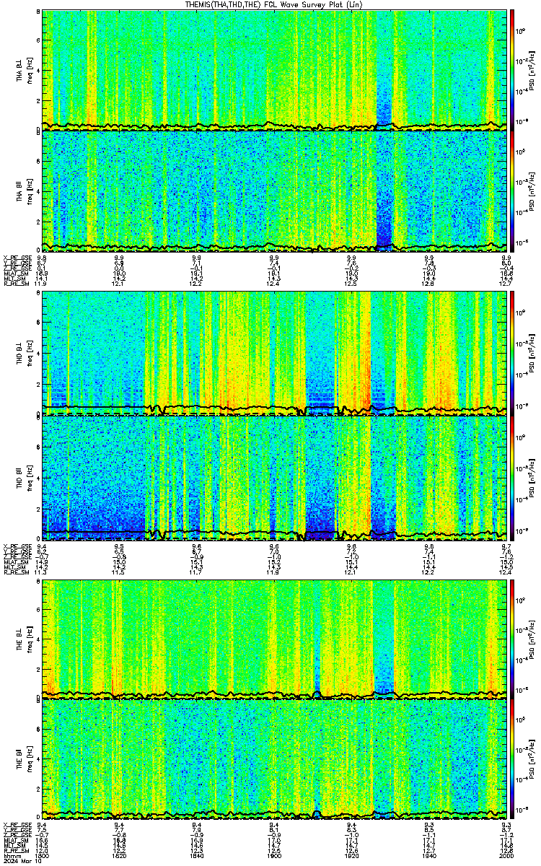Select the THE B-perpendicular spectrogram panel
This screenshot has width=541, height=866.
pos(273,638)
